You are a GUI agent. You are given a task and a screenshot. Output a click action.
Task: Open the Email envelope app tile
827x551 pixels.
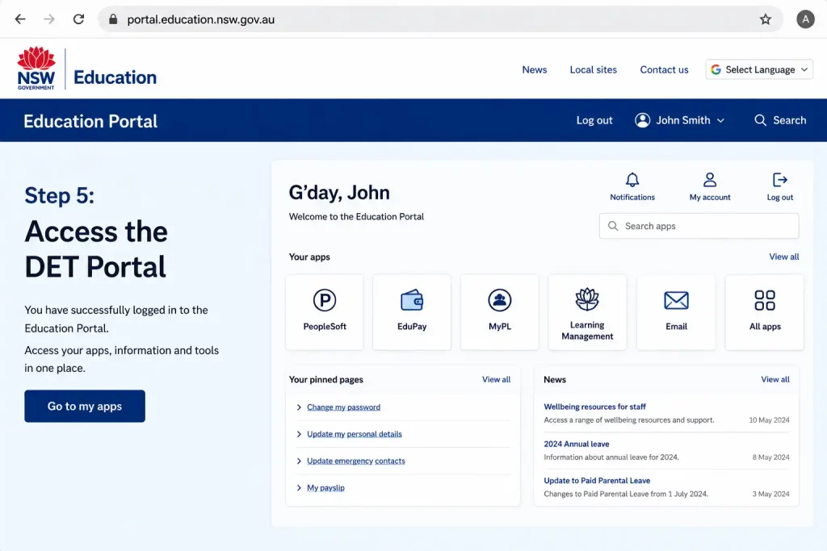tap(676, 312)
